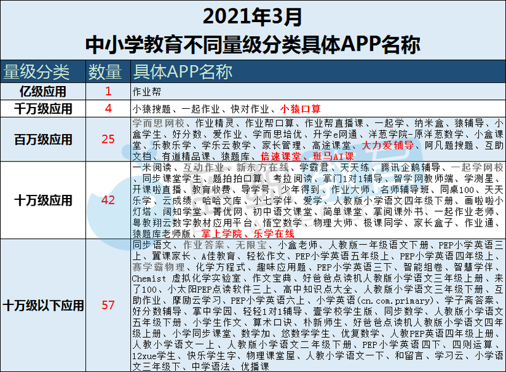Viewport: 506px width, 372px height.
Task: Click the app name "猿题库老师版"
Action: pyautogui.click(x=161, y=234)
